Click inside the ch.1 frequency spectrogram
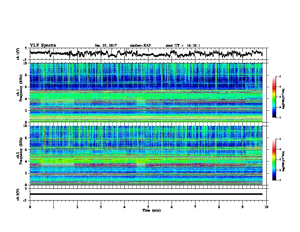This screenshot has width=300, height=232. coord(146,92)
